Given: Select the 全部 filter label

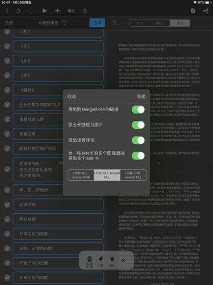Looking at the screenshot, I should tap(9, 23).
